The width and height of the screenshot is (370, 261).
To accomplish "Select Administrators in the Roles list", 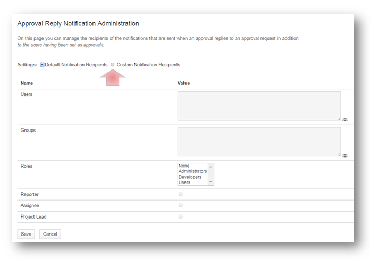I will click(x=192, y=171).
